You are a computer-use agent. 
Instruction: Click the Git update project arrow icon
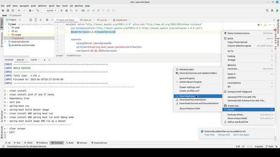point(88,10)
